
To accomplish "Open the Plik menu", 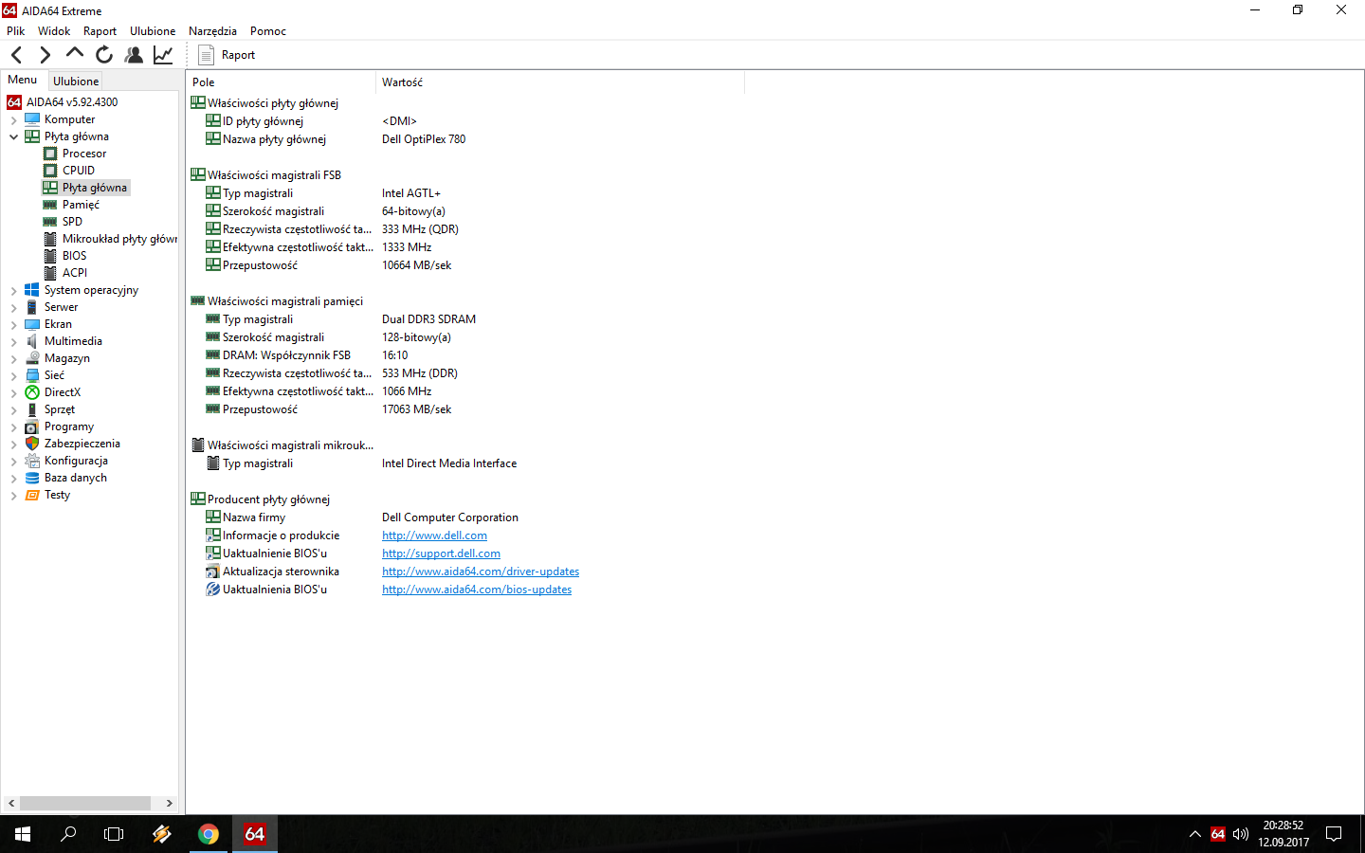I will (x=16, y=31).
